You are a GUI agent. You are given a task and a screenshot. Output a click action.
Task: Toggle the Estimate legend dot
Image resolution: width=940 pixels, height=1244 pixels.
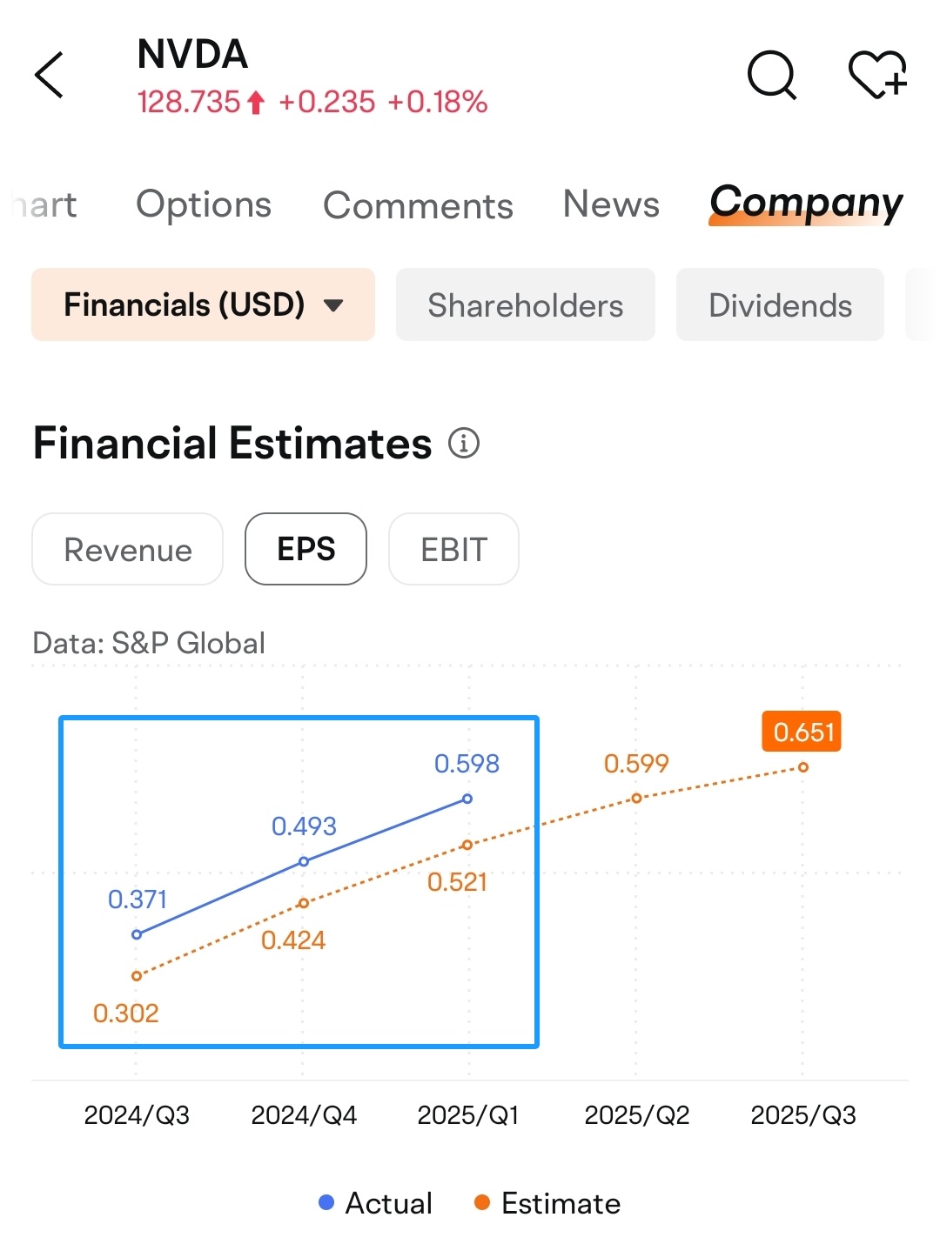pyautogui.click(x=481, y=1202)
